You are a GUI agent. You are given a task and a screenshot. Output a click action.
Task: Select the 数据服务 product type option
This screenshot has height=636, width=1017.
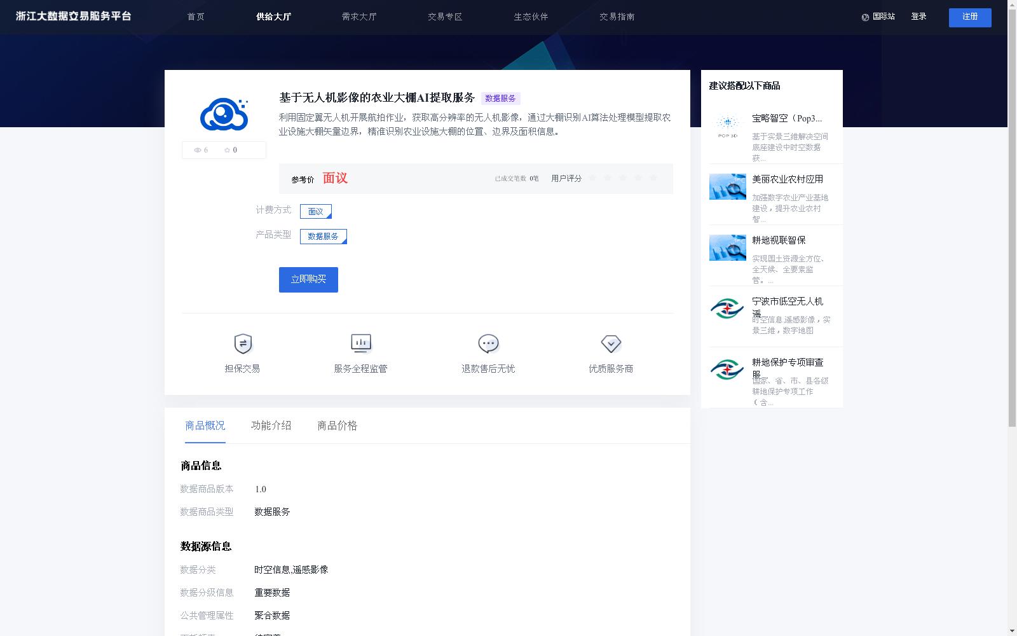(x=324, y=237)
